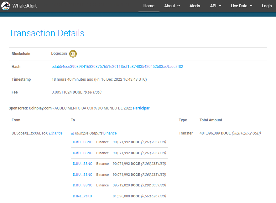This screenshot has width=276, height=203.
Task: Click the Transfer type value
Action: tap(185, 133)
